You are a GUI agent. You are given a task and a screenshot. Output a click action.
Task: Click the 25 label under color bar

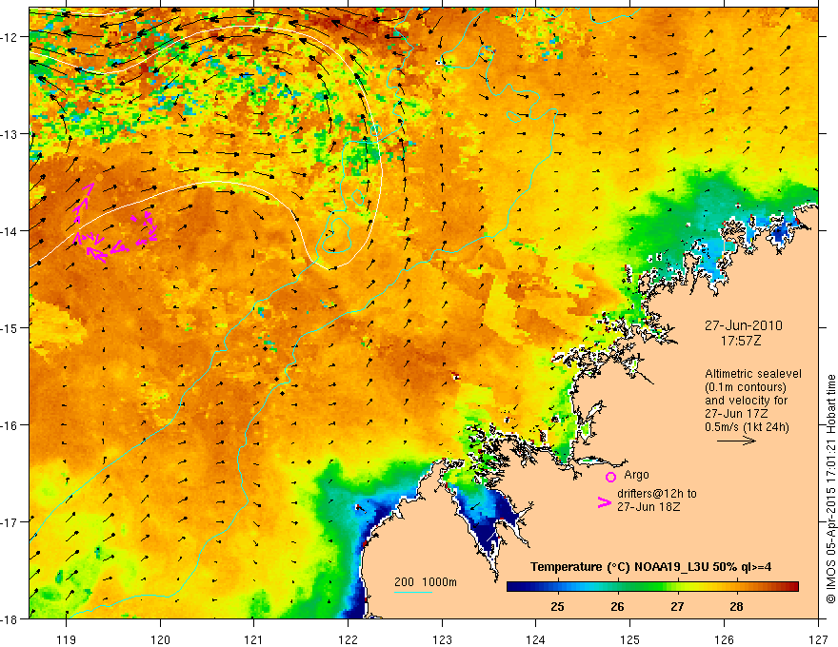(x=557, y=606)
